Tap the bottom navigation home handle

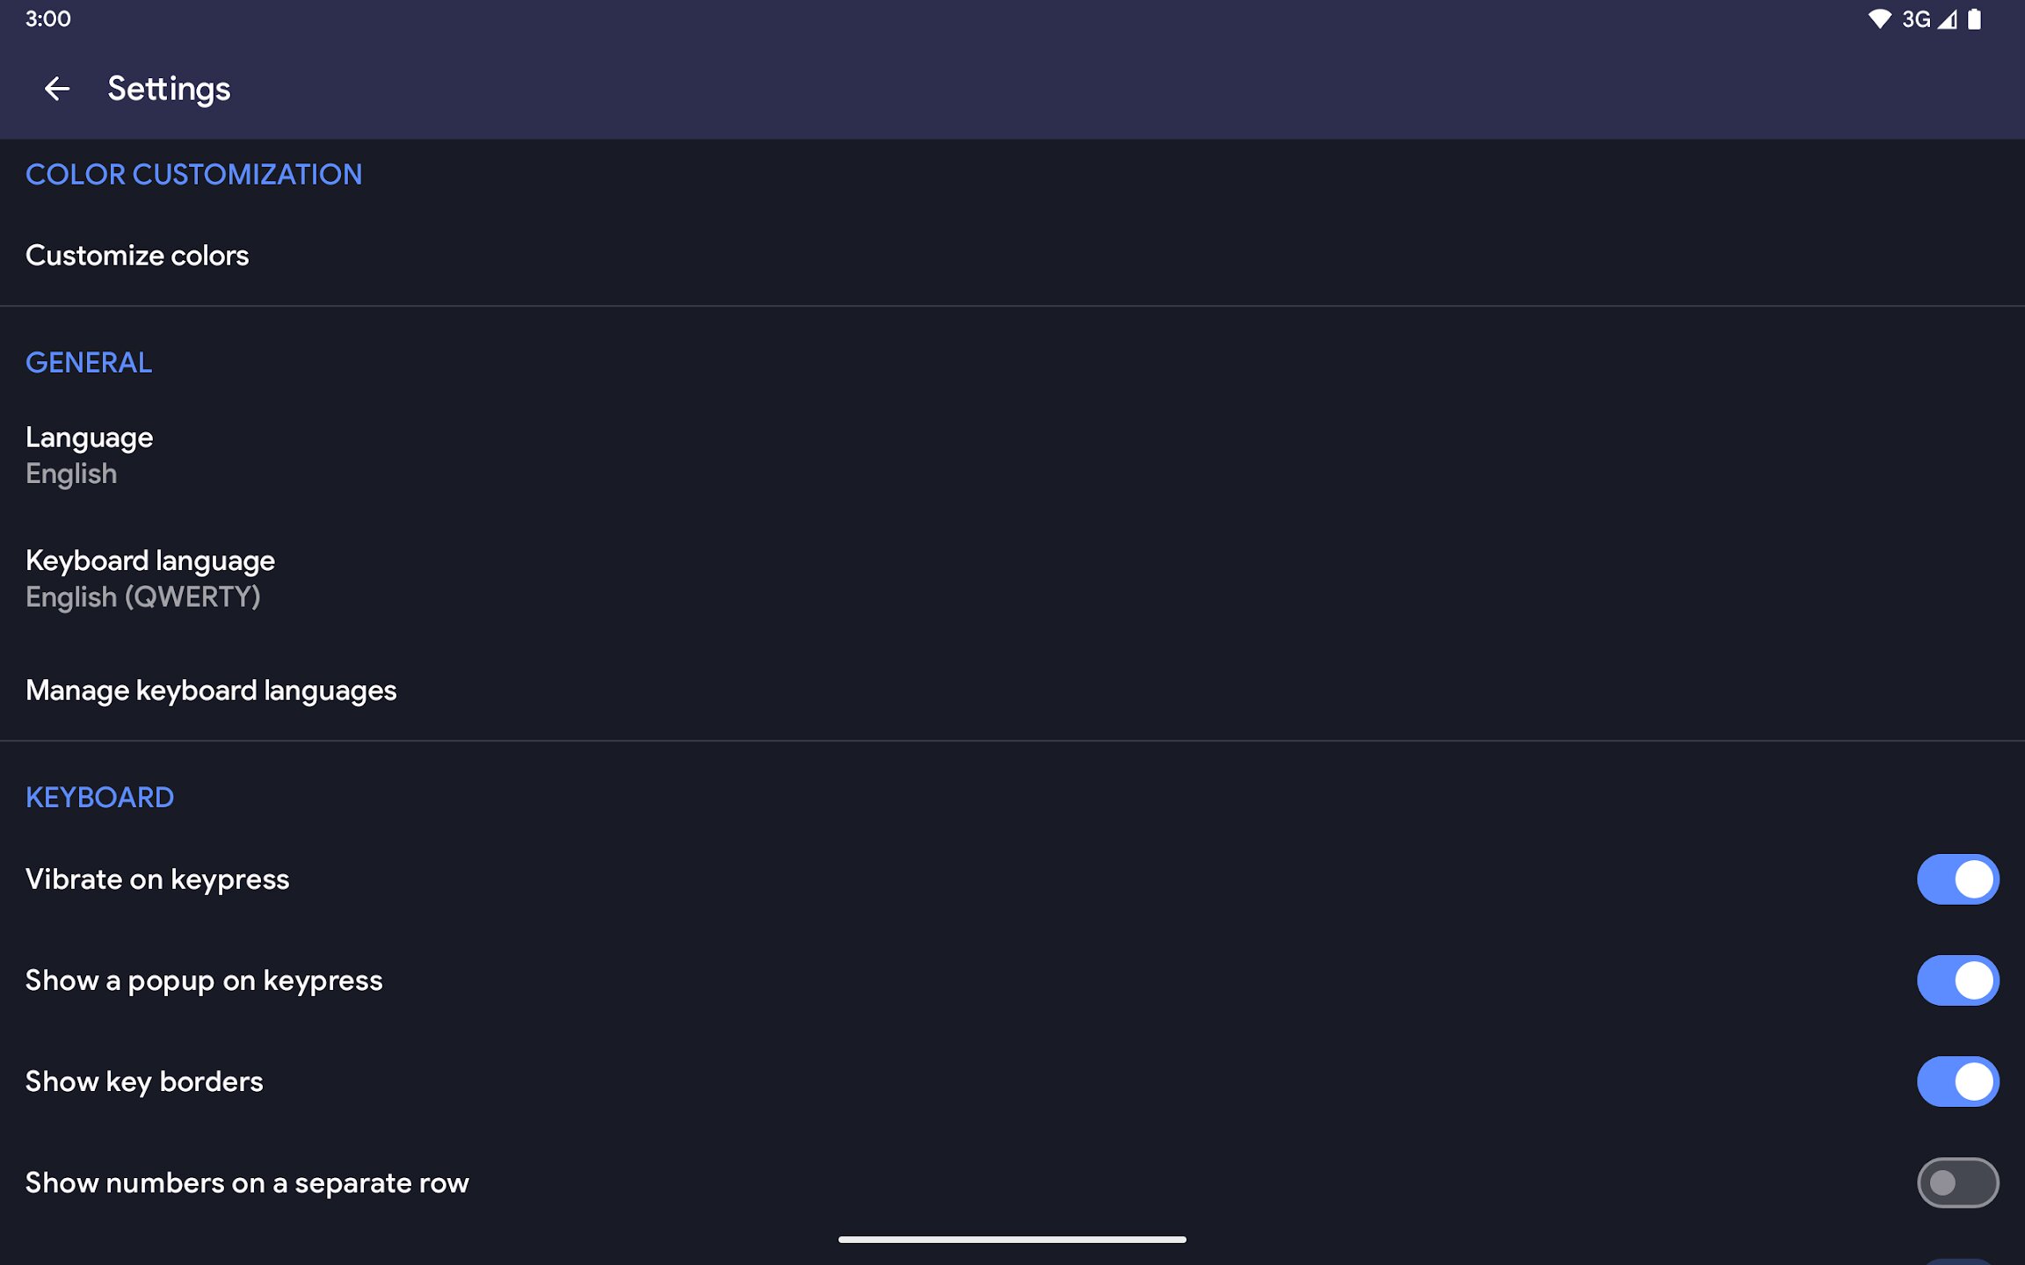(1012, 1240)
